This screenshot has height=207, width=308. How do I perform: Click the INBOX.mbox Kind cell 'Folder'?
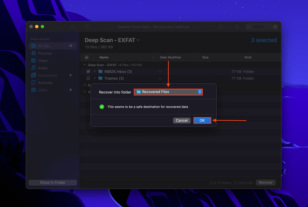click(248, 71)
